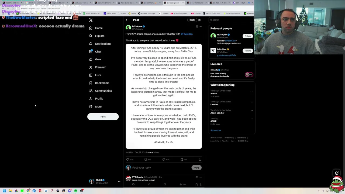Open more options for the Abuse trend

click(252, 91)
